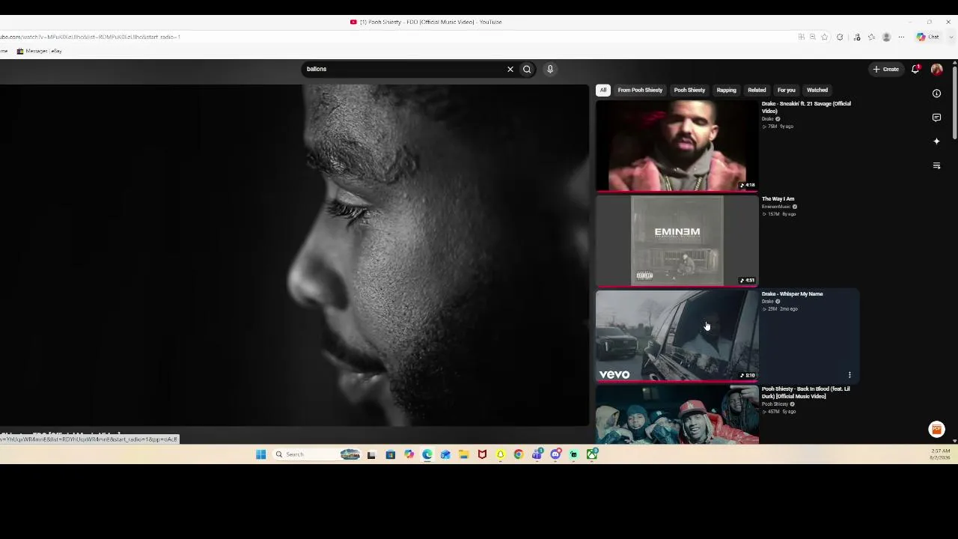
Task: Select the Rapping filter chip
Action: click(726, 90)
